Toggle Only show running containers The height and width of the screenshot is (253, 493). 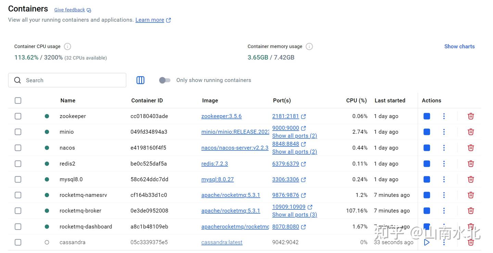(x=165, y=80)
